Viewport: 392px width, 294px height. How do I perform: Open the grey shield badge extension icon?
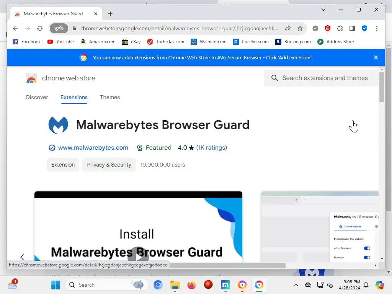[x=315, y=28]
